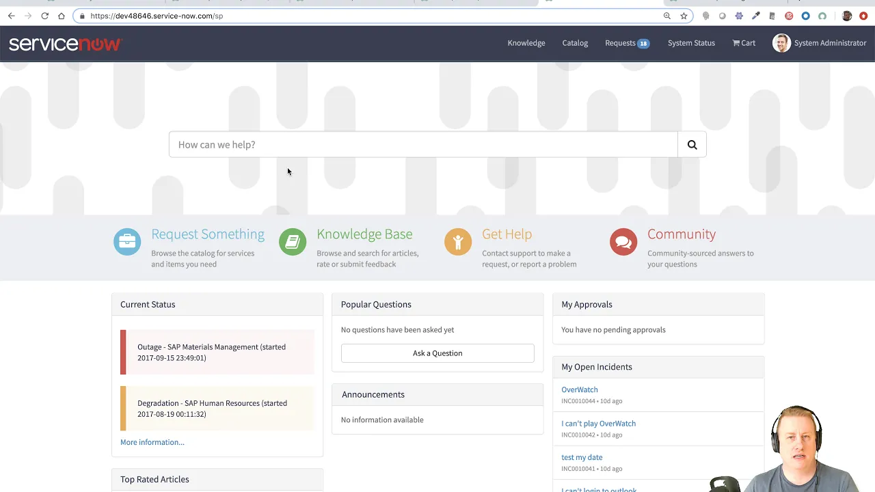The image size is (875, 492).
Task: Open Requests with the 18 badge
Action: (625, 42)
